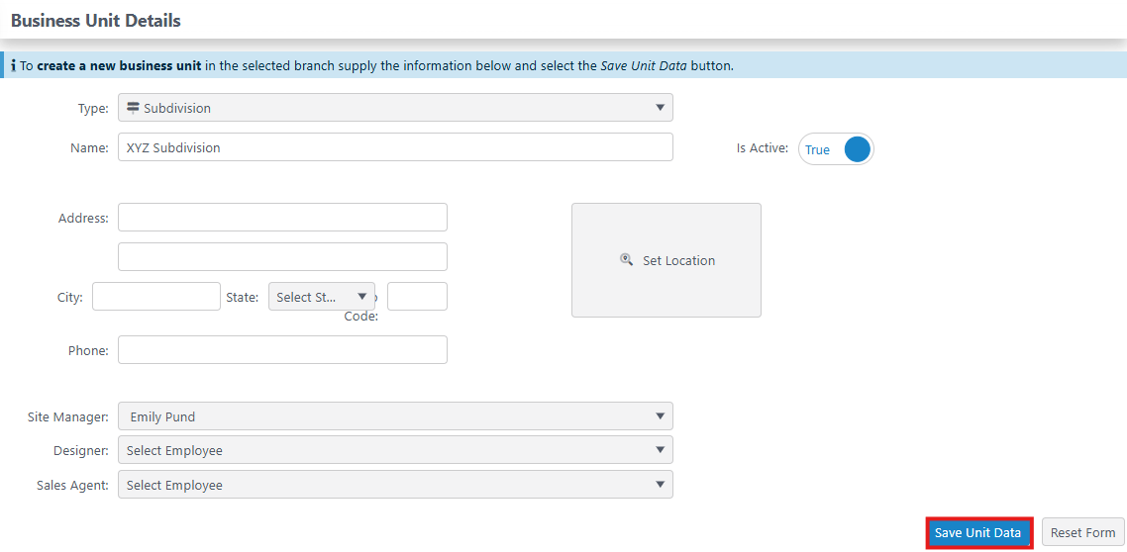Open the Set Location map button

666,260
